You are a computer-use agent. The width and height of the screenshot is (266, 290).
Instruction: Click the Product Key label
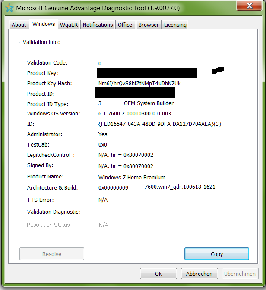[x=43, y=73]
